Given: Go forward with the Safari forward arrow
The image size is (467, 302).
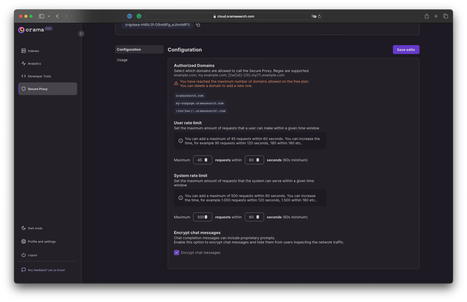Looking at the screenshot, I should click(x=66, y=16).
